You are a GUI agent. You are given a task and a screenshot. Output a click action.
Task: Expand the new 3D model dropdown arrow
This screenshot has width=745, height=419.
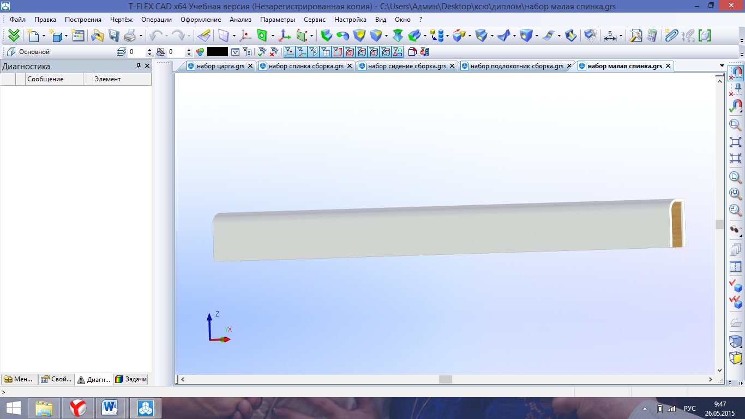coord(66,36)
